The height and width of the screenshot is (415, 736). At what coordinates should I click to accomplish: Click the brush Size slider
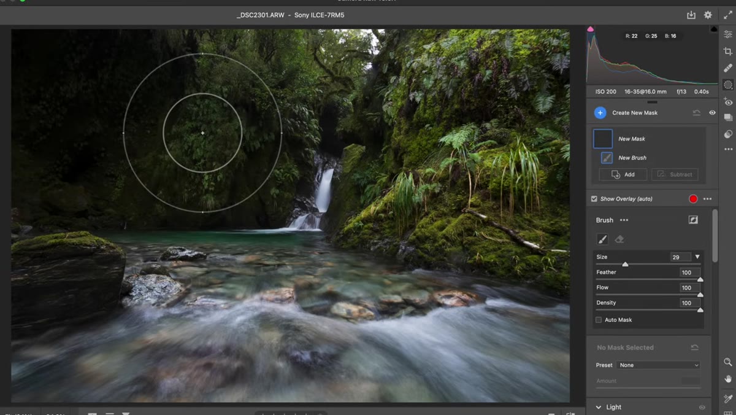pos(647,265)
